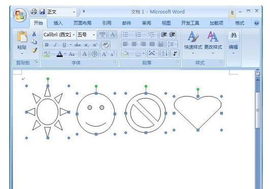Click the Office button orb

(20, 15)
